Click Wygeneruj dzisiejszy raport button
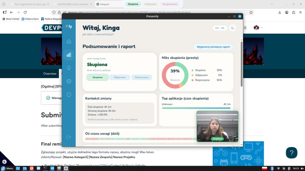Viewport: 305px width, 171px height. [213, 47]
